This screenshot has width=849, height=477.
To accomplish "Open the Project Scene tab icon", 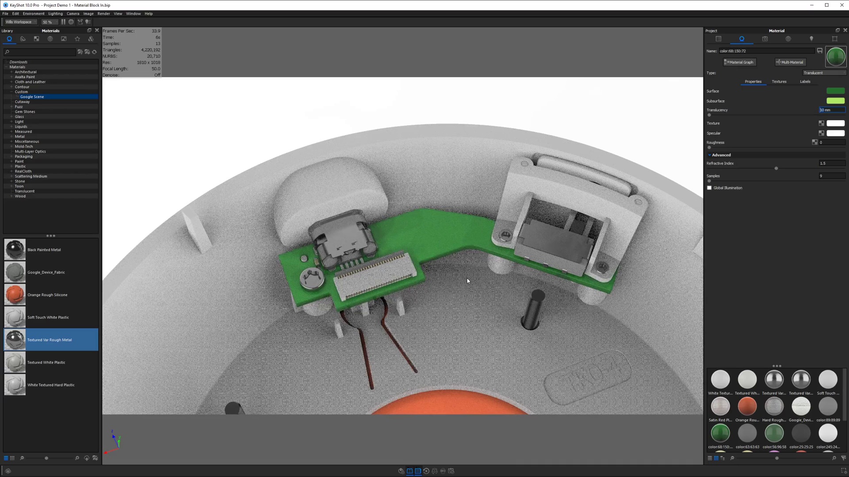I will tap(719, 39).
